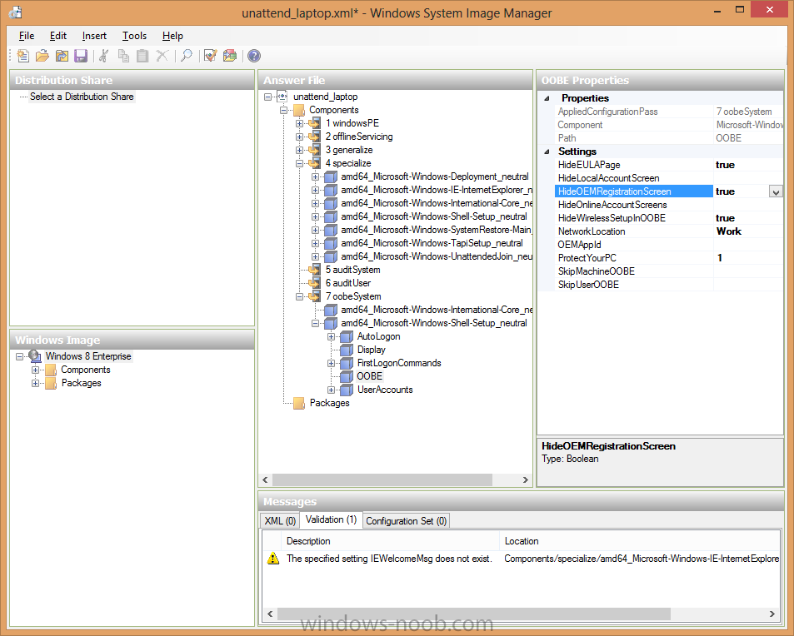The height and width of the screenshot is (636, 794).
Task: Expand the Microsoft-Windows-TapiSetup_neutral component
Action: (x=315, y=243)
